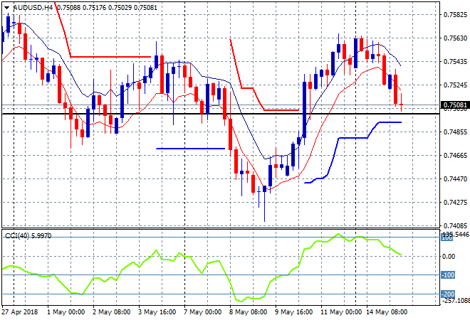Click price scale value 0.74855
The height and width of the screenshot is (320, 470).
pyautogui.click(x=455, y=132)
